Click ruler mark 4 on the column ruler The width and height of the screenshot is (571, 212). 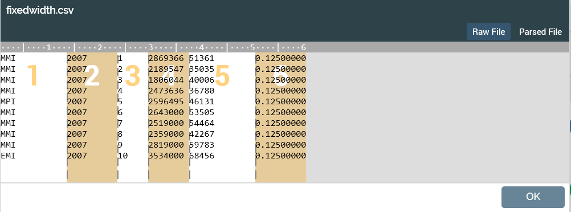point(201,47)
